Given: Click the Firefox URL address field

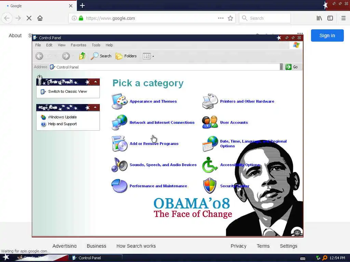Looking at the screenshot, I should pyautogui.click(x=152, y=18).
